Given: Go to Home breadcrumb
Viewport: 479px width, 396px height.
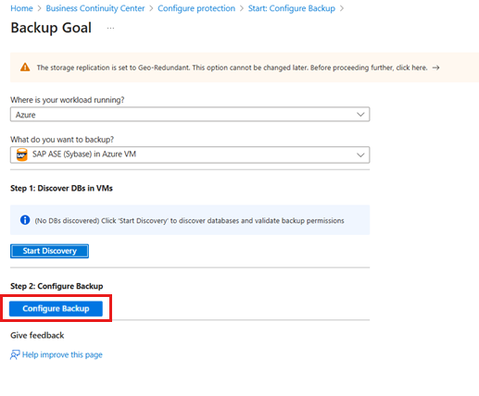Looking at the screenshot, I should point(21,8).
